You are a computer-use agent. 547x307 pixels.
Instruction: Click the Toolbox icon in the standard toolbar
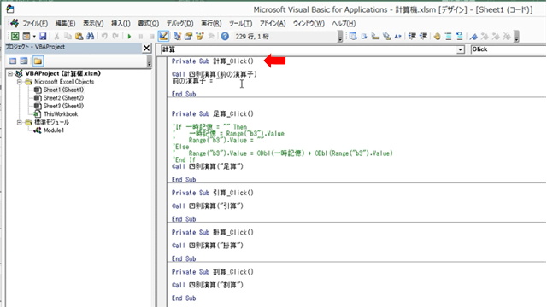(211, 36)
